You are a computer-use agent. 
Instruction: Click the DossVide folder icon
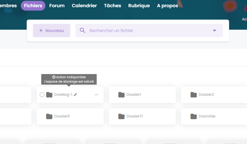(x=194, y=116)
